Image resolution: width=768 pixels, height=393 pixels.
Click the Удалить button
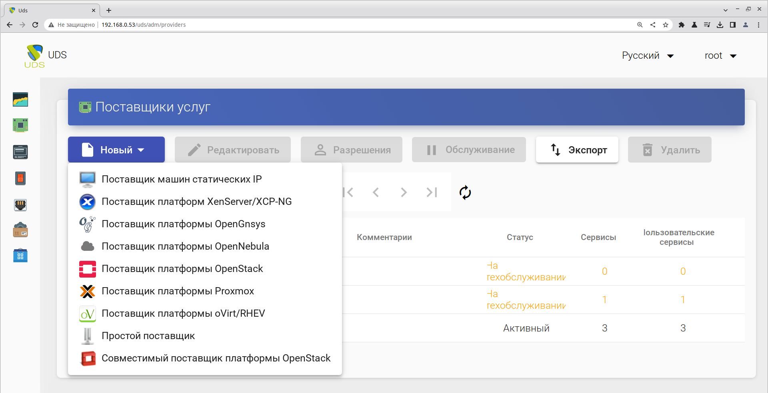click(x=670, y=150)
